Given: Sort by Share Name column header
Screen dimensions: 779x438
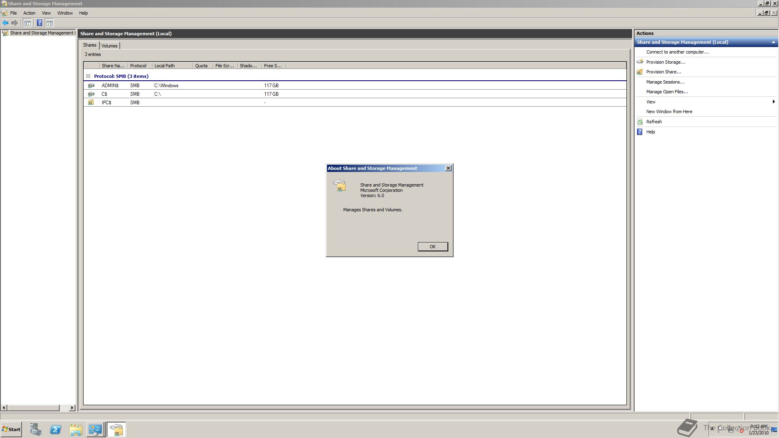Looking at the screenshot, I should pyautogui.click(x=114, y=66).
